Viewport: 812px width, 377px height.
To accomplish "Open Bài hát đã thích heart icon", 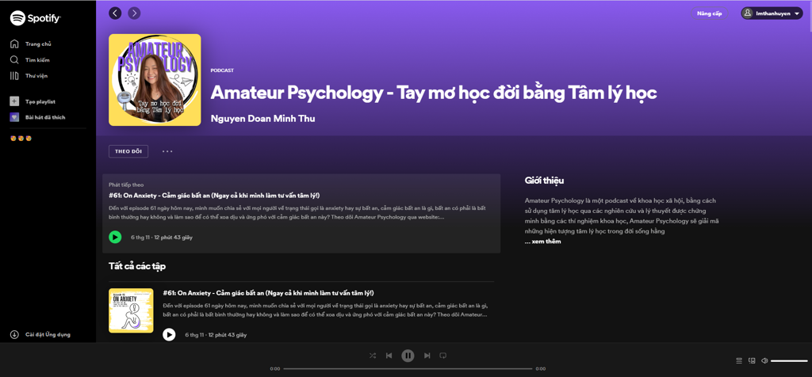I will 14,117.
